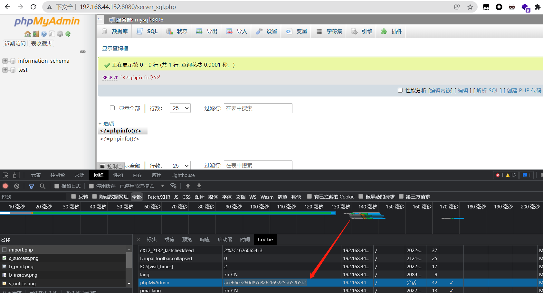Image resolution: width=543 pixels, height=293 pixels.
Task: Open network search magnifier icon
Action: (x=42, y=186)
